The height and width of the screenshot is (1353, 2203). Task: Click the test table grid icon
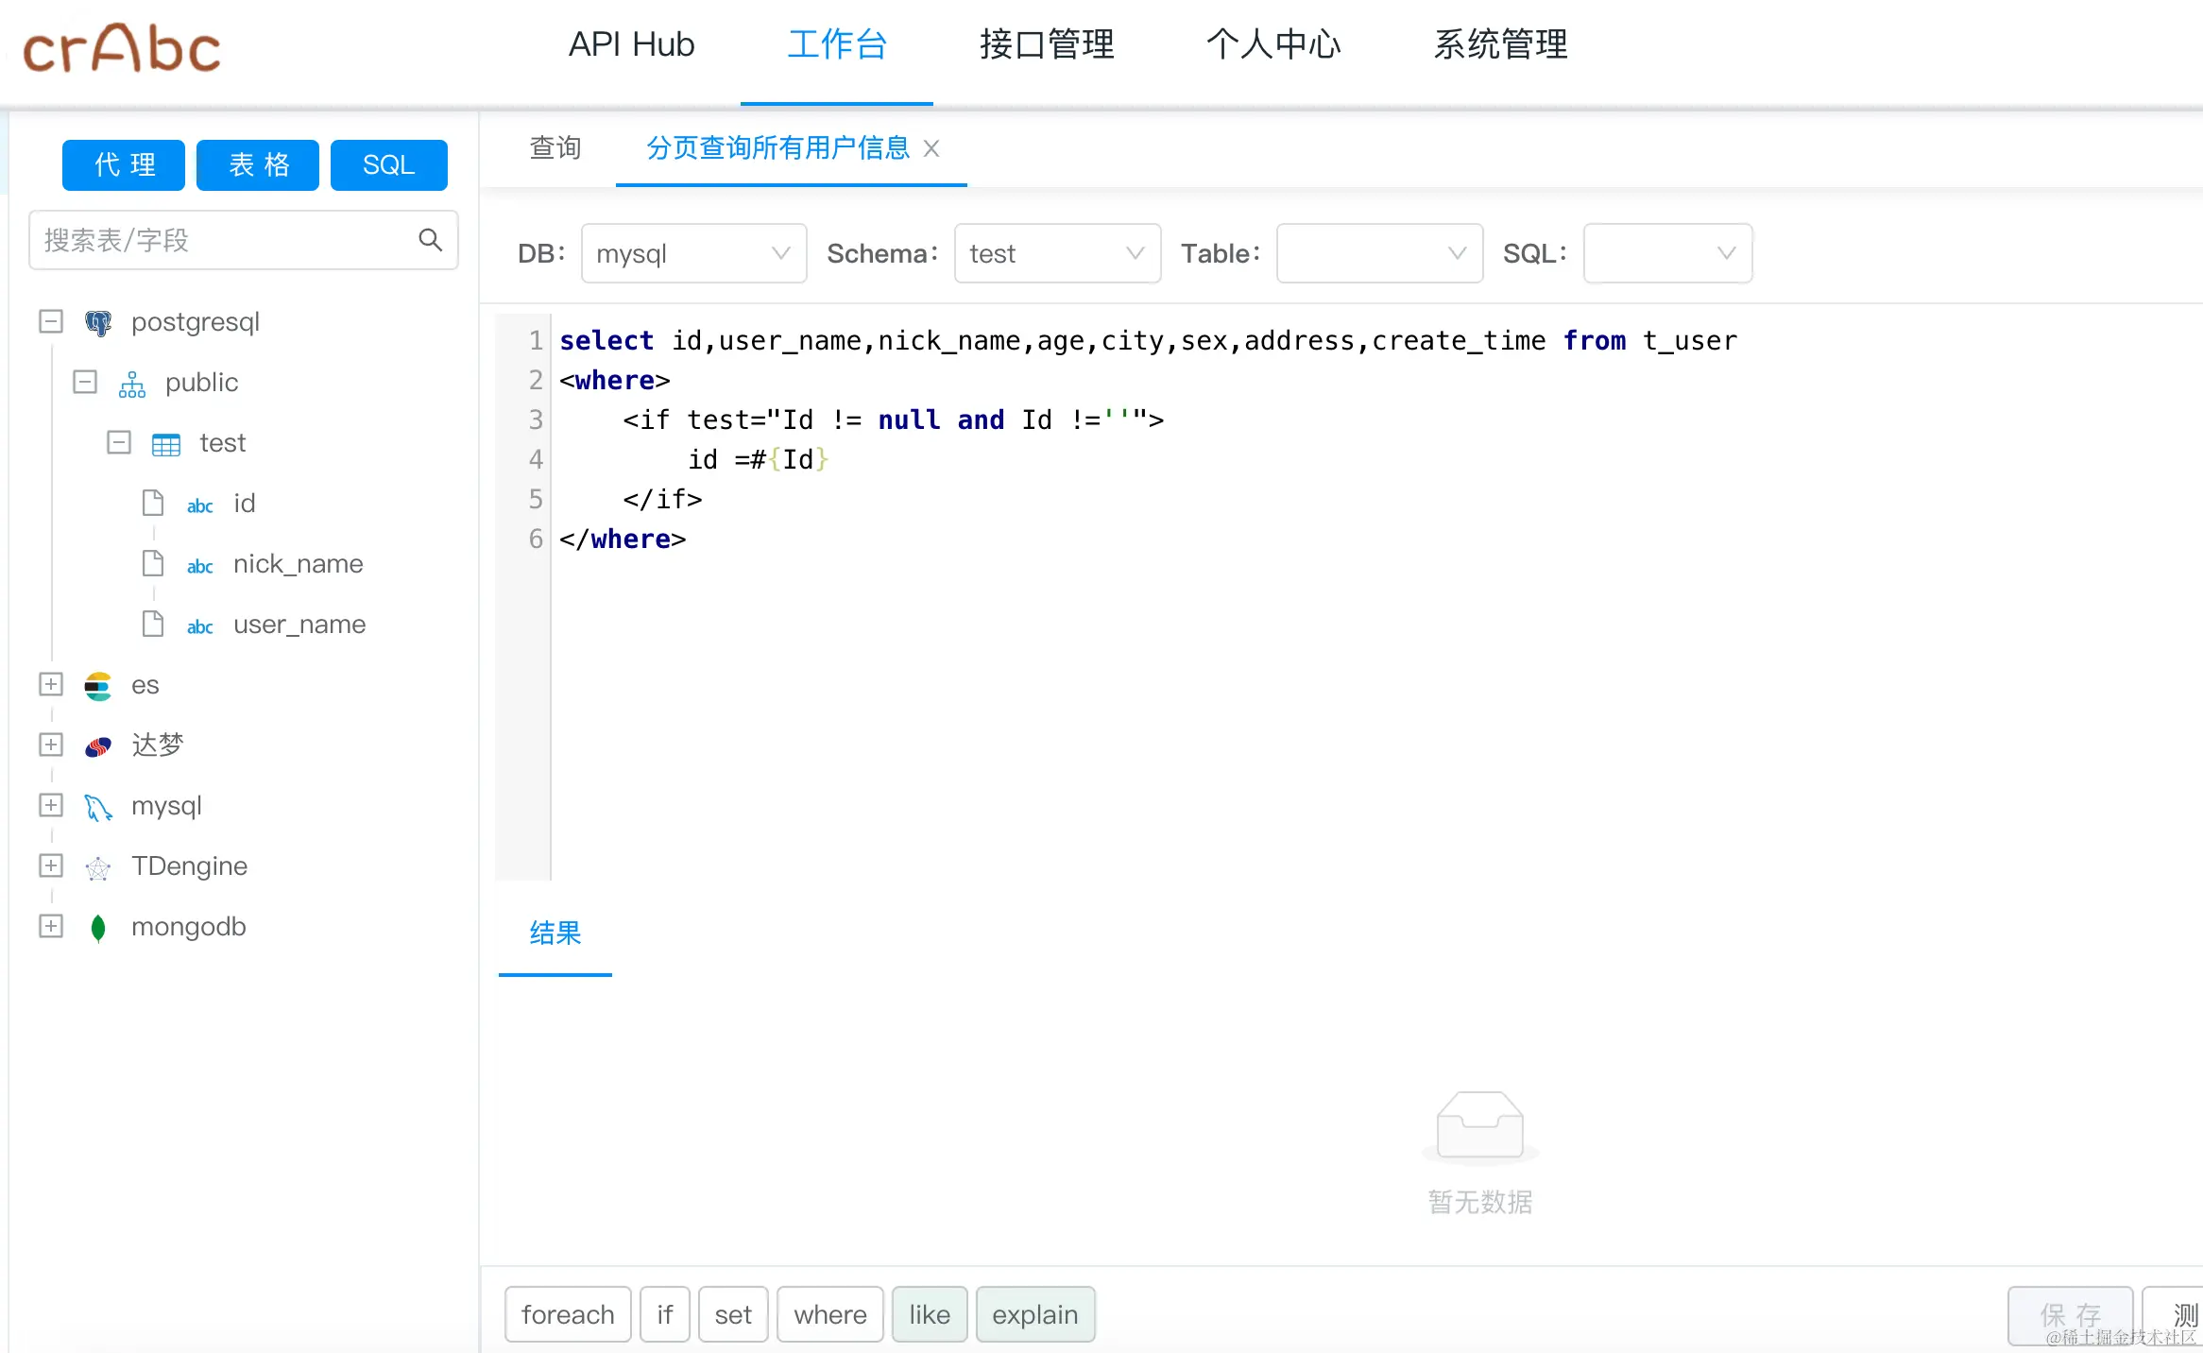(x=166, y=444)
